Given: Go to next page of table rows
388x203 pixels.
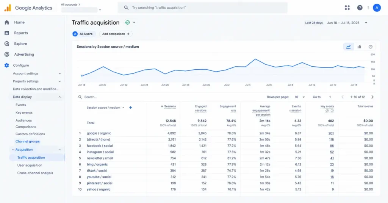Looking at the screenshot, I should [372, 97].
